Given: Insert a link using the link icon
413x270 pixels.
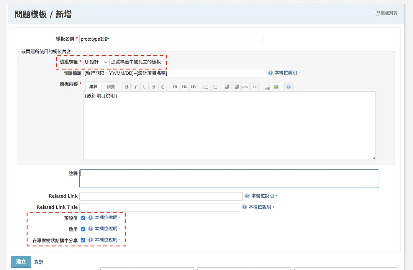Looking at the screenshot, I should pyautogui.click(x=267, y=87).
